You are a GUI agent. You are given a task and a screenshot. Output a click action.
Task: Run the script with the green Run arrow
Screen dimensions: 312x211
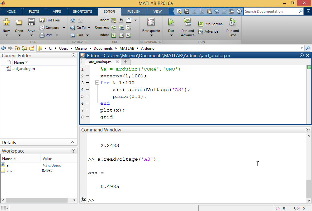171,22
